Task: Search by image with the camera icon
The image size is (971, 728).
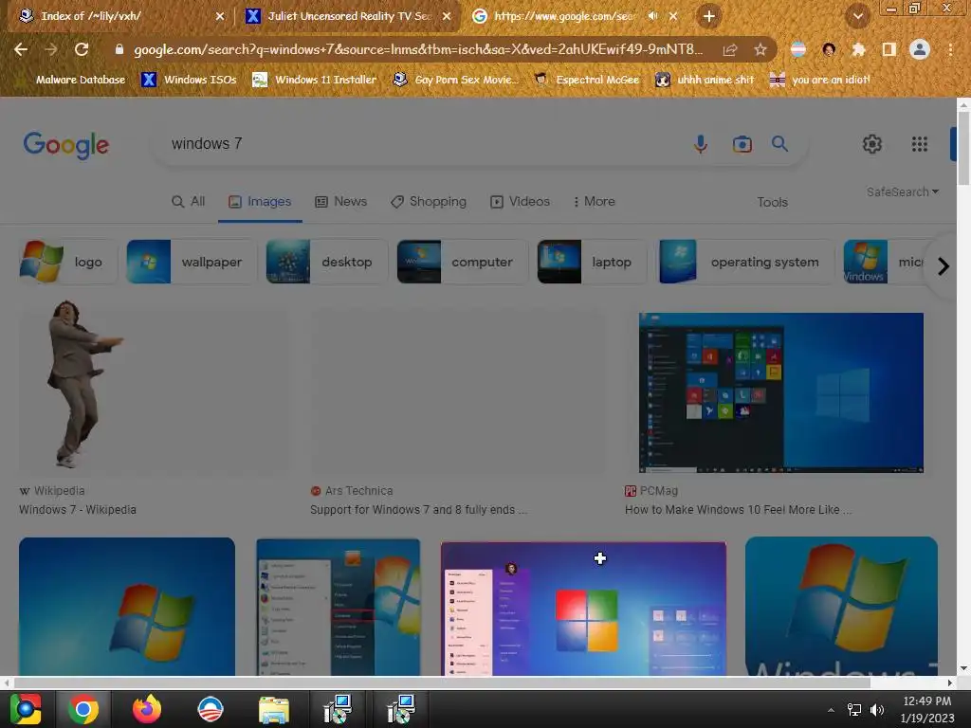Action: (x=742, y=144)
